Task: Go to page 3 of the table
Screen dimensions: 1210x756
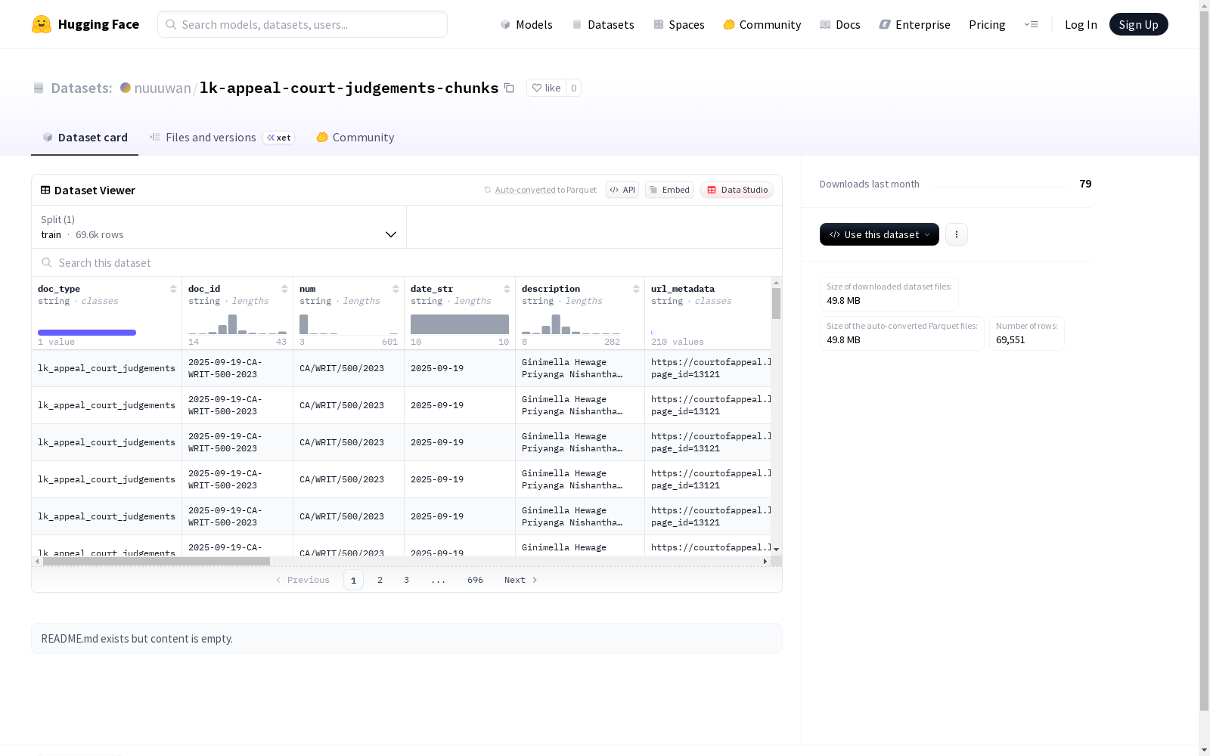Action: 406,580
